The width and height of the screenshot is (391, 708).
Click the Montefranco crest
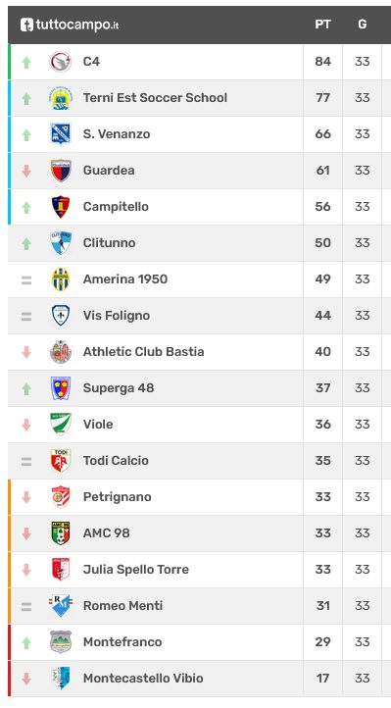pos(61,642)
